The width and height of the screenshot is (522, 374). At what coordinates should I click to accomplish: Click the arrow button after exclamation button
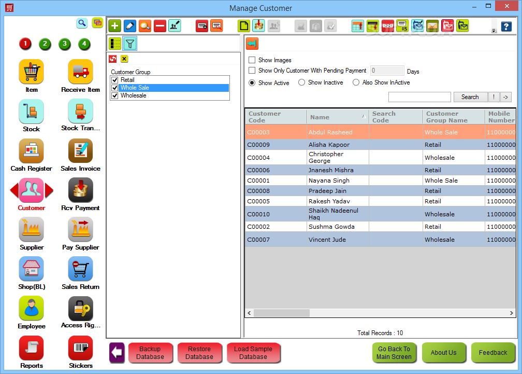(505, 97)
